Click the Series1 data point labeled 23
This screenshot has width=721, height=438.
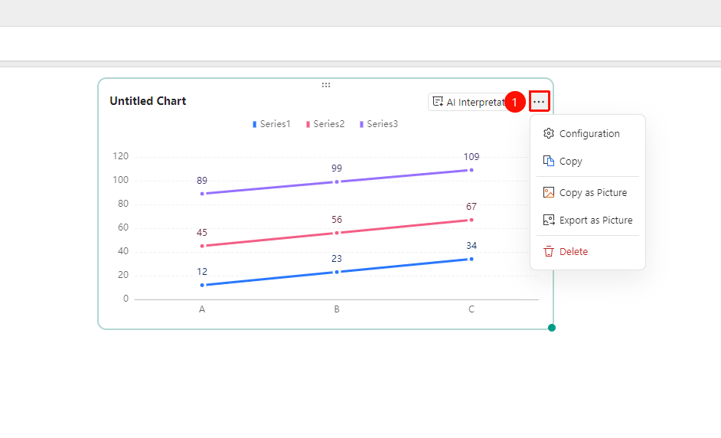click(337, 272)
